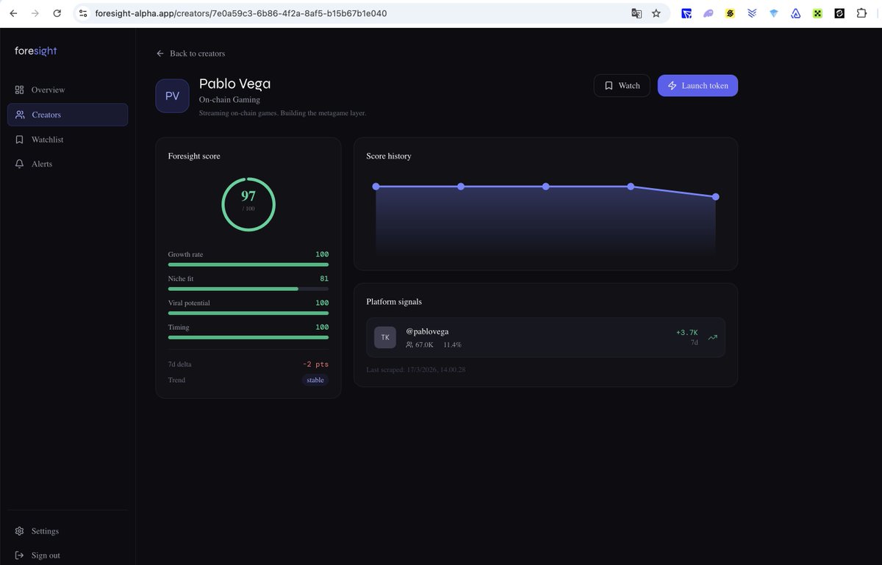
Task: Click the browser forward arrow
Action: click(35, 13)
